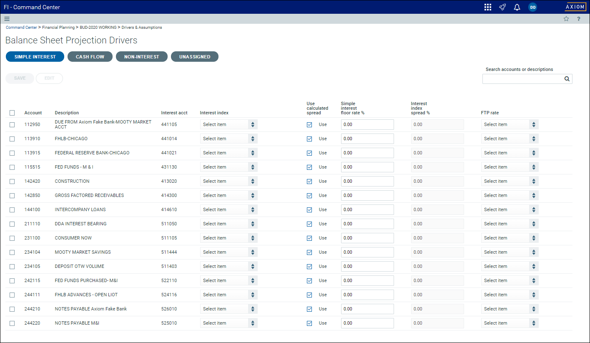Switch to the Unassigned tab

point(195,57)
